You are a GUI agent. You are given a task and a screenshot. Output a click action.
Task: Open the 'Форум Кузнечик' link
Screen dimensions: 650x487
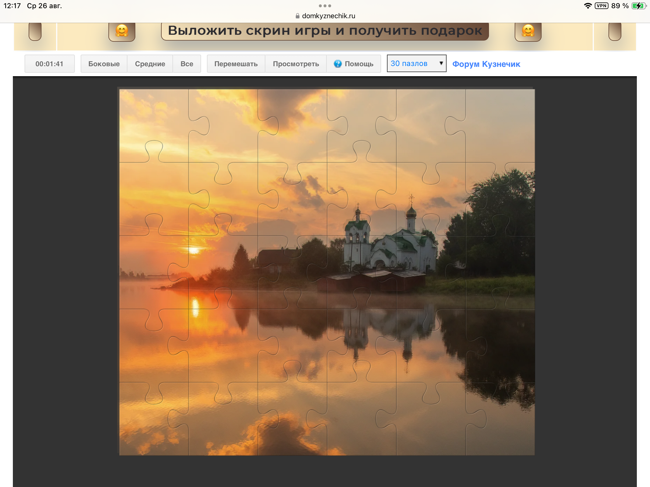click(486, 64)
